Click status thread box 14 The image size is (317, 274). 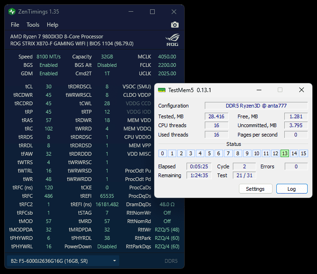(294, 153)
